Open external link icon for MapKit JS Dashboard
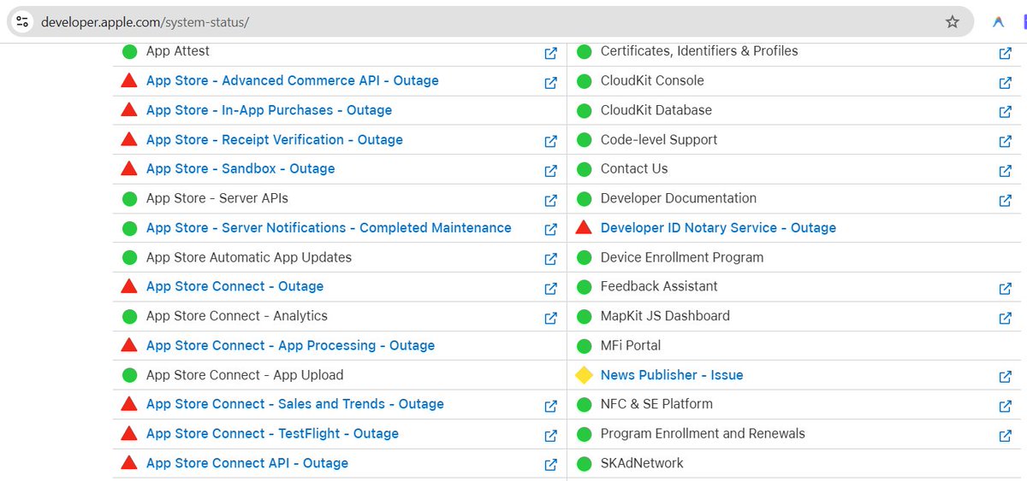Image resolution: width=1027 pixels, height=481 pixels. [1006, 318]
